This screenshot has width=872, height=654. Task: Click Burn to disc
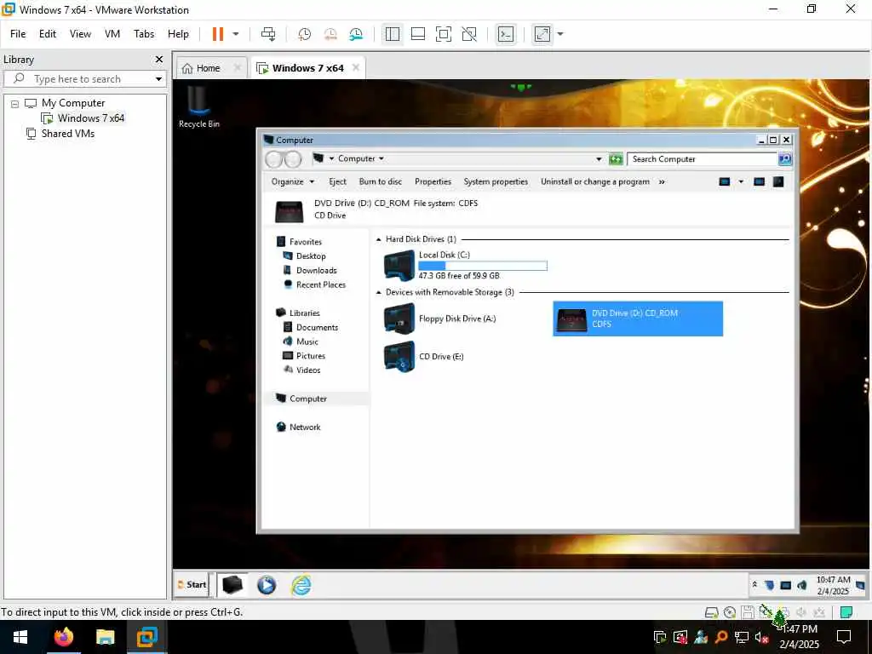pyautogui.click(x=381, y=182)
